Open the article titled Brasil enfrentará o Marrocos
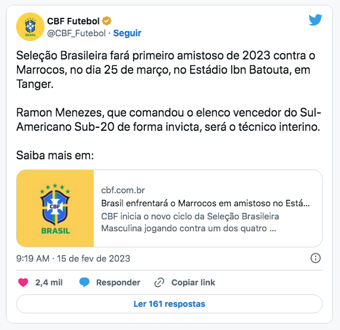Viewport: 340px width, 330px height. click(x=206, y=203)
